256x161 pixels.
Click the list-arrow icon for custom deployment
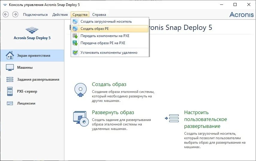point(172,118)
